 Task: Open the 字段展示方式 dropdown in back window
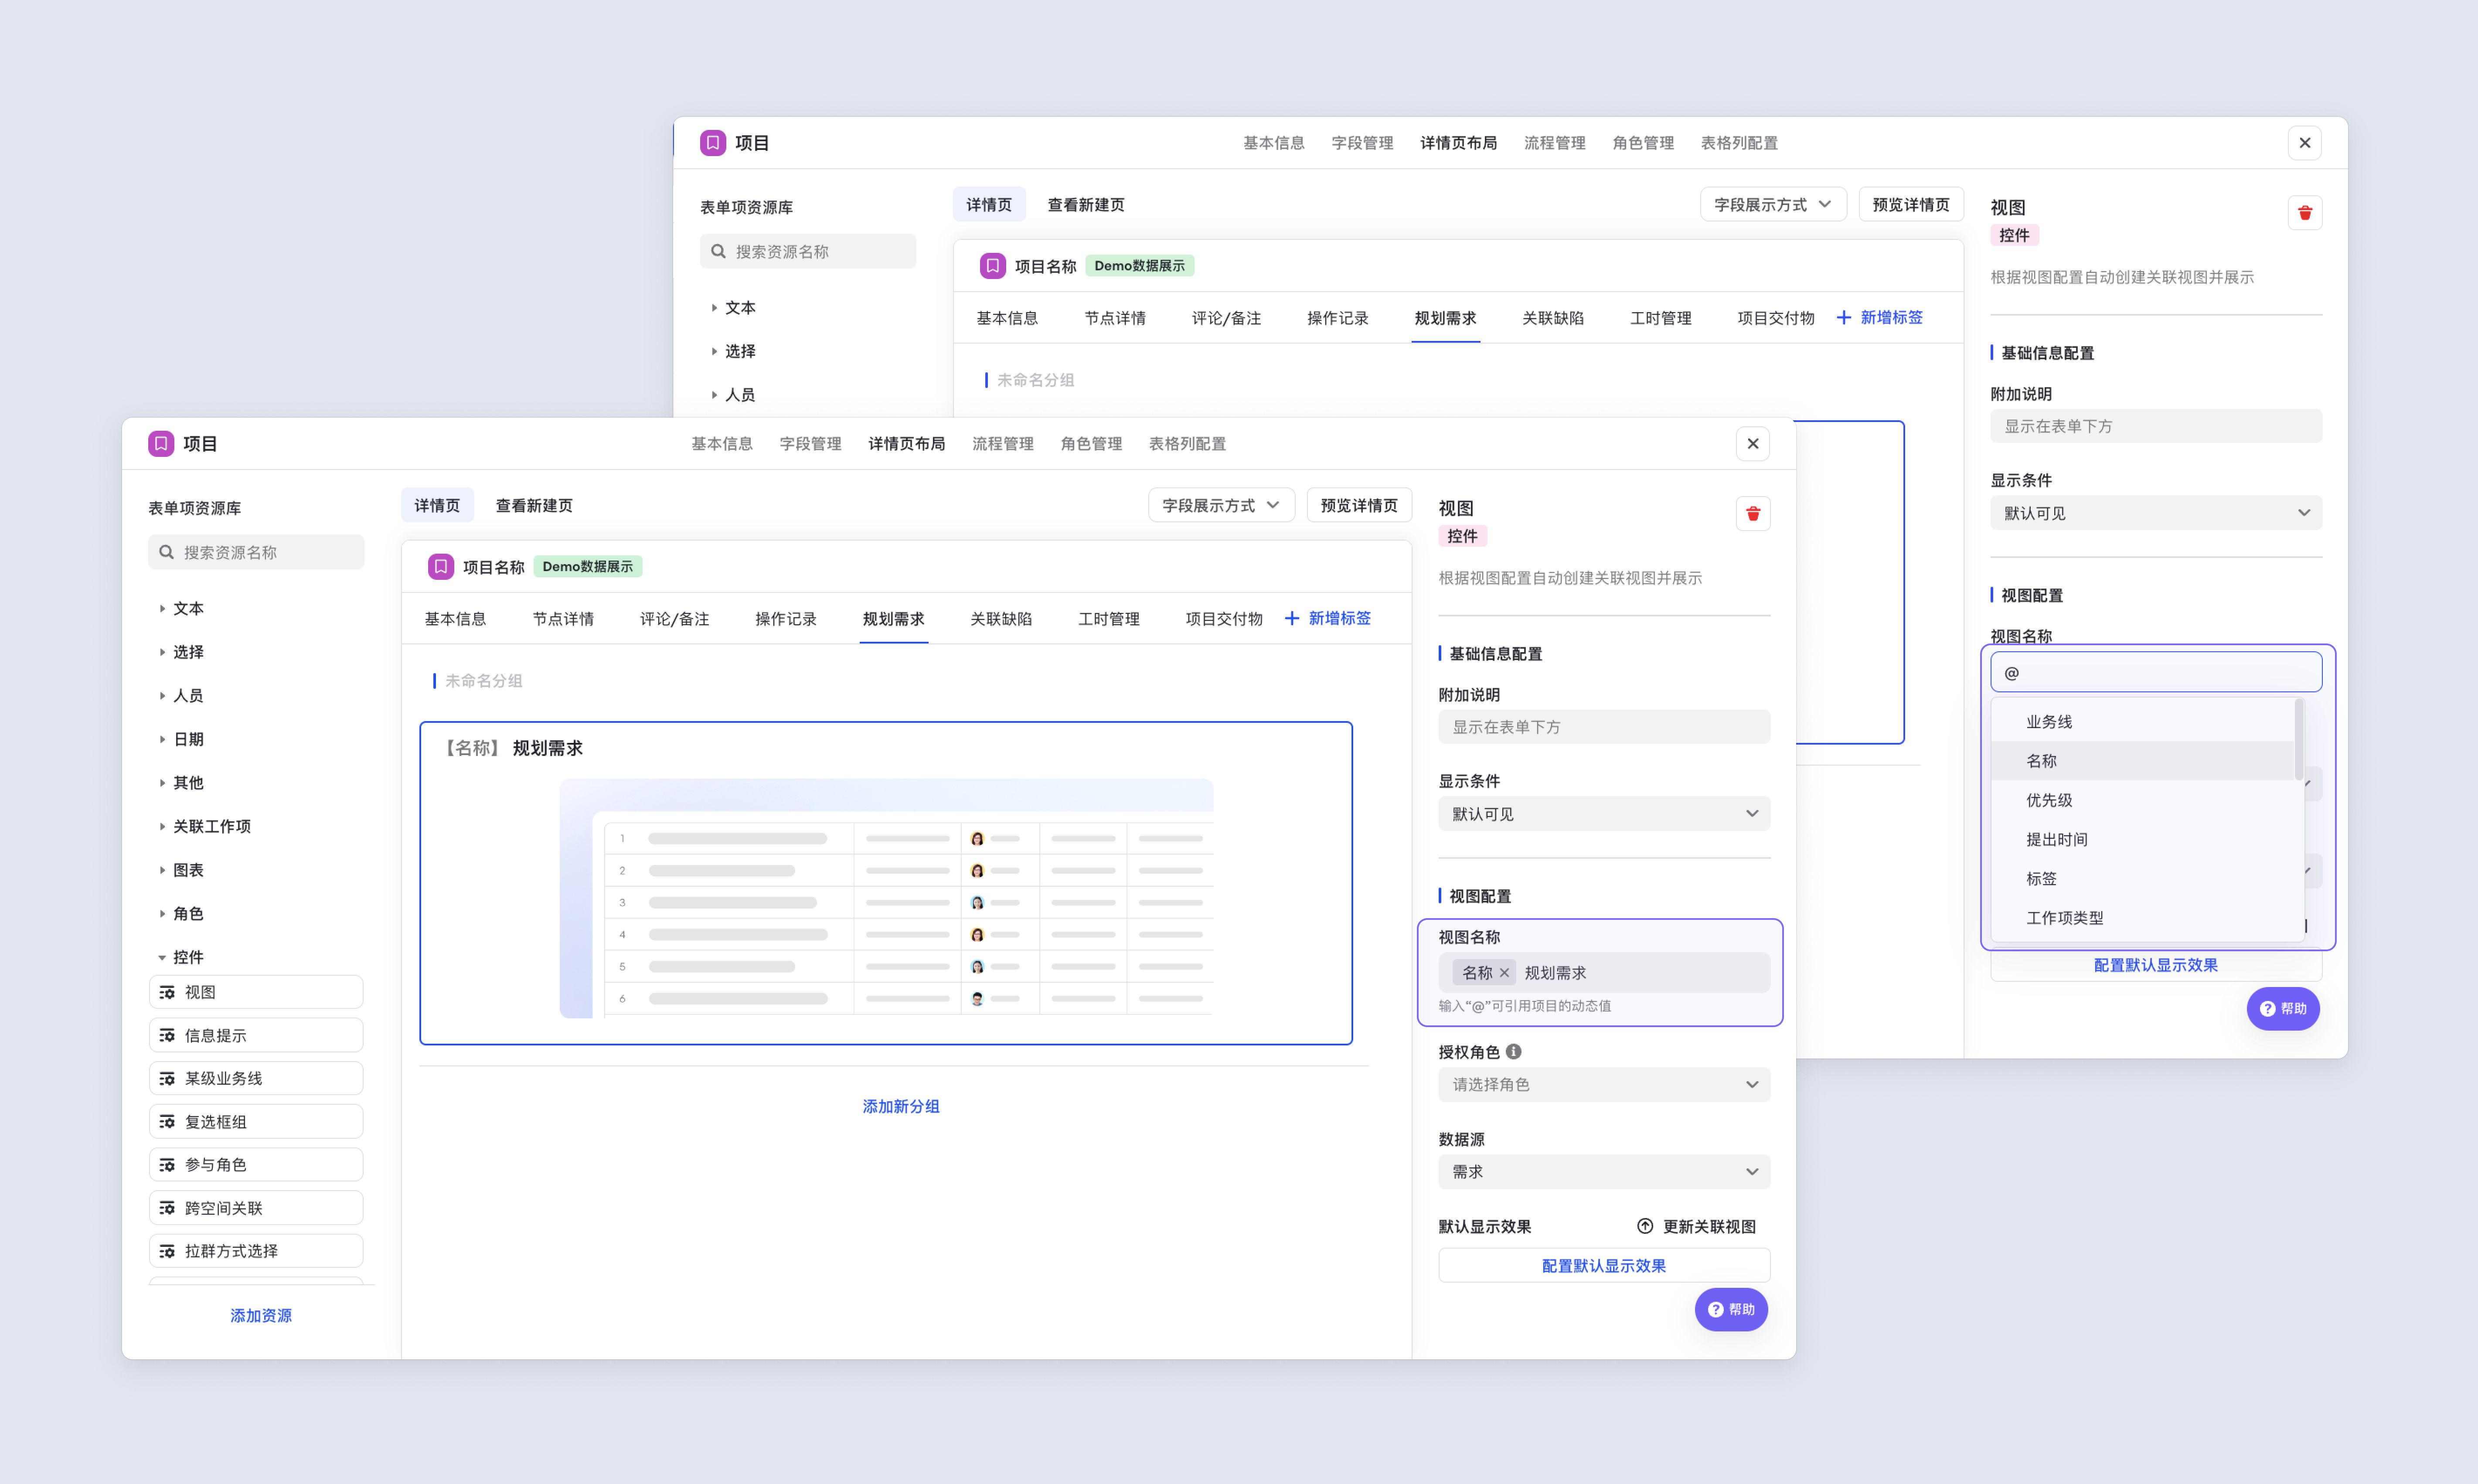[1773, 204]
